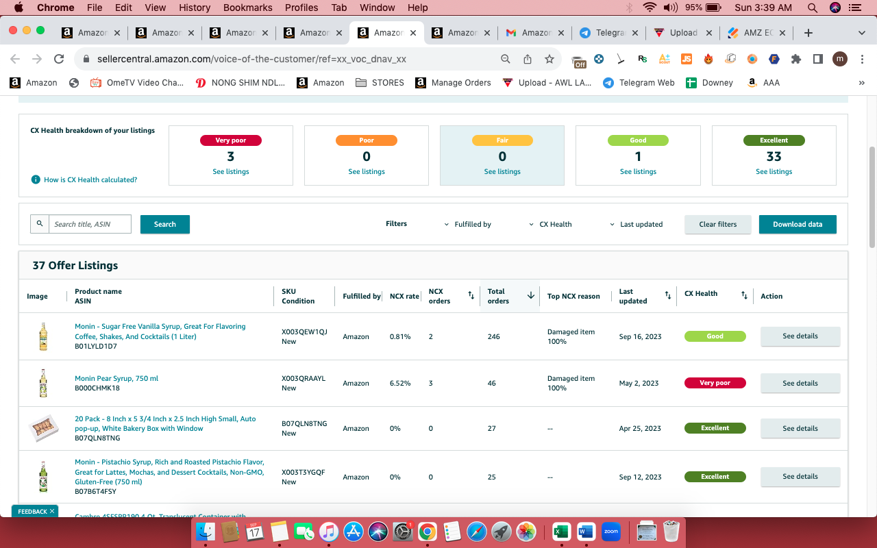Open the Chrome side panel
The width and height of the screenshot is (877, 548).
tap(818, 59)
